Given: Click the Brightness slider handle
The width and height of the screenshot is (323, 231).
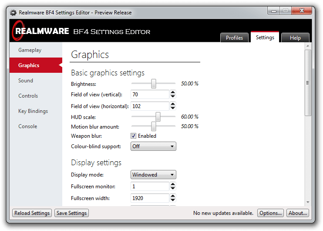Looking at the screenshot, I should 154,84.
